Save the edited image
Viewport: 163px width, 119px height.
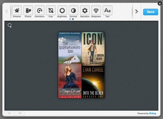[151, 12]
